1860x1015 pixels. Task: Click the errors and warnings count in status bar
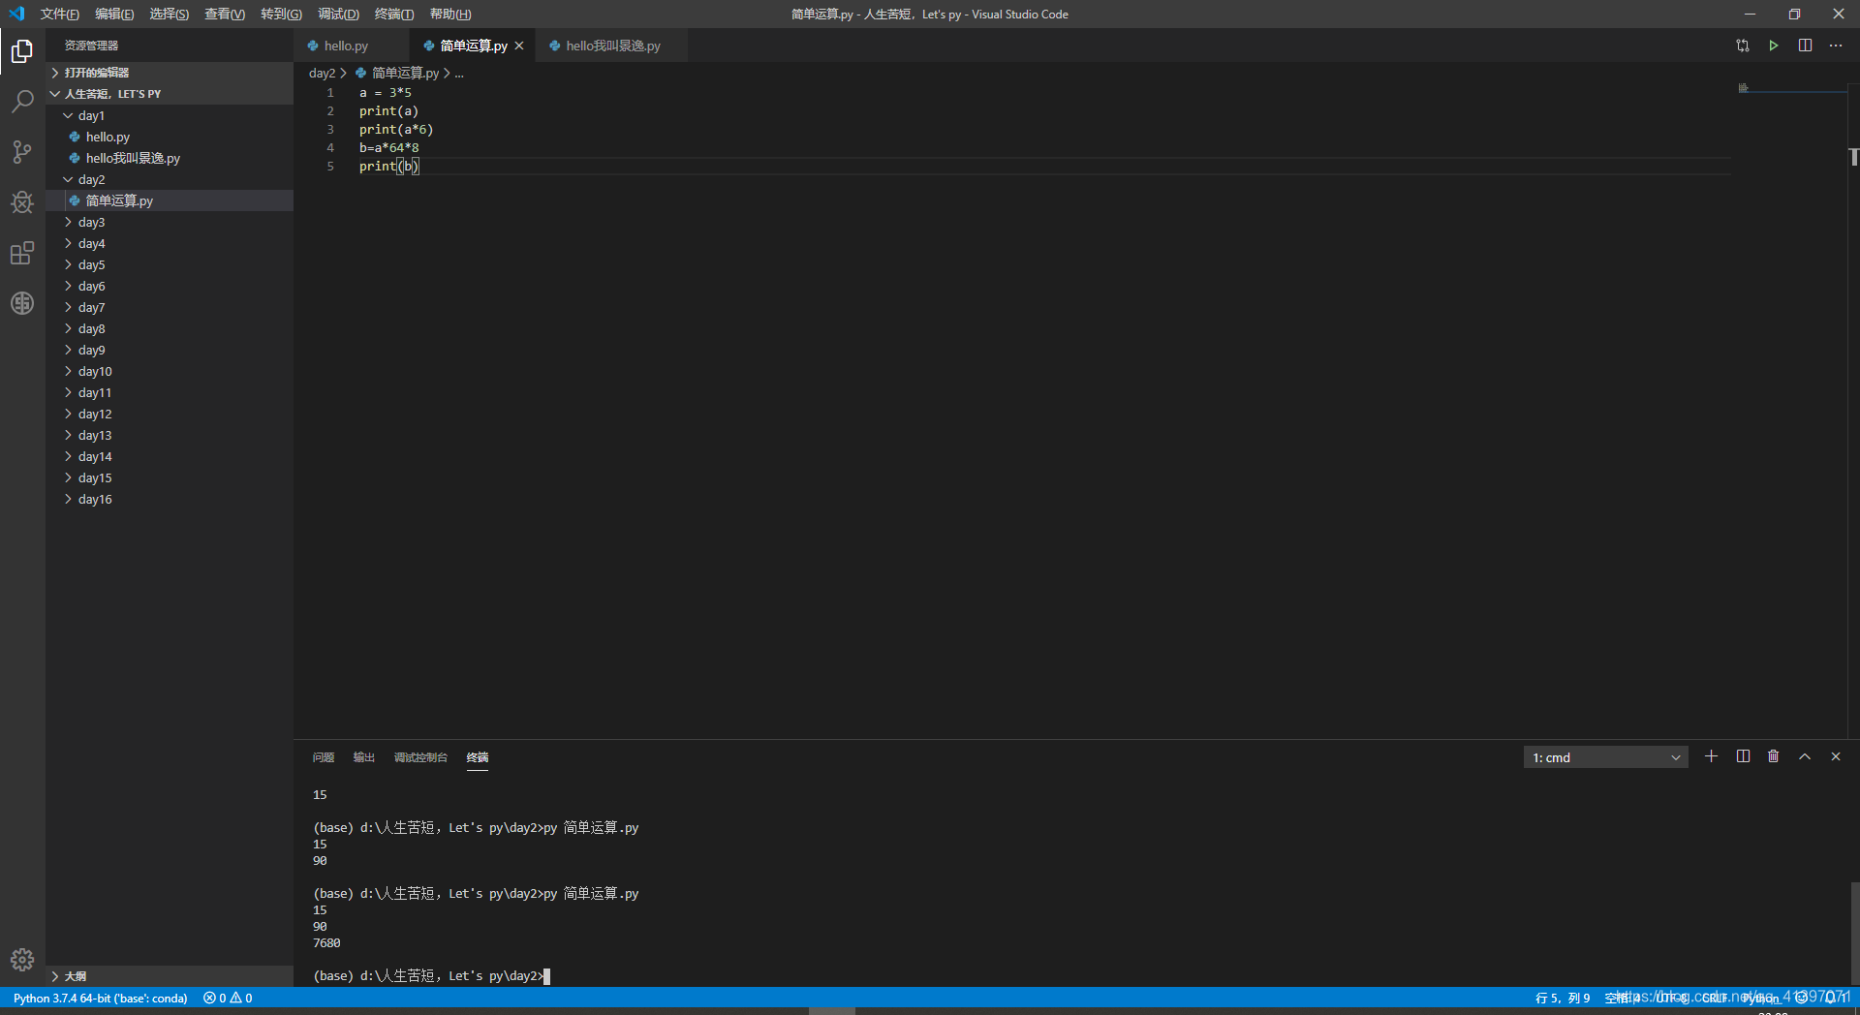tap(228, 998)
